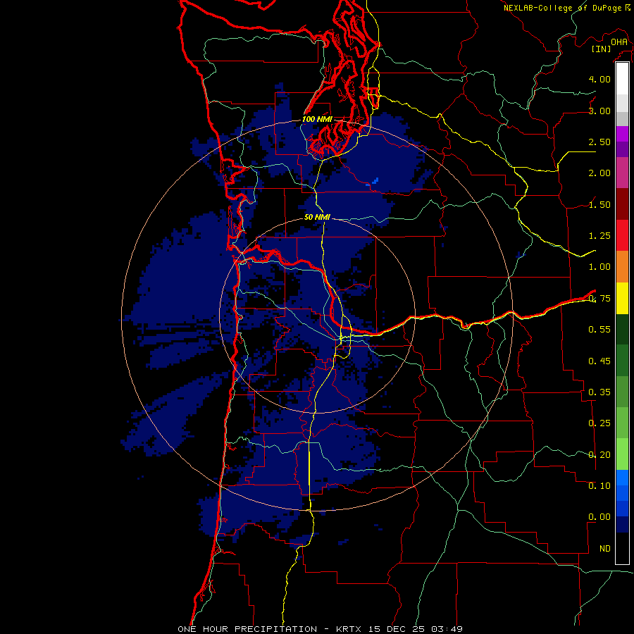This screenshot has height=634, width=634.
Task: Click the 3.00 legend value
Action: 599,111
